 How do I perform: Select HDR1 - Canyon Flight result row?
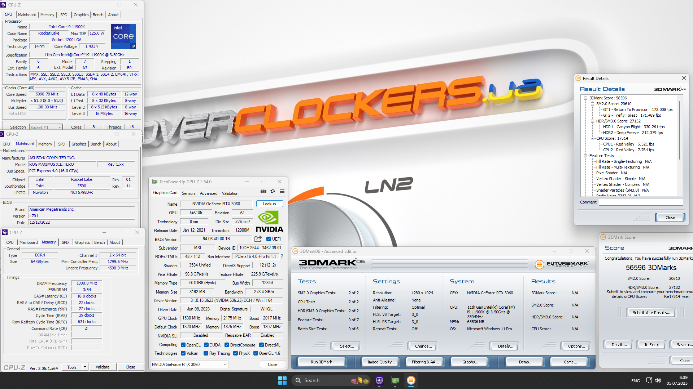[633, 127]
